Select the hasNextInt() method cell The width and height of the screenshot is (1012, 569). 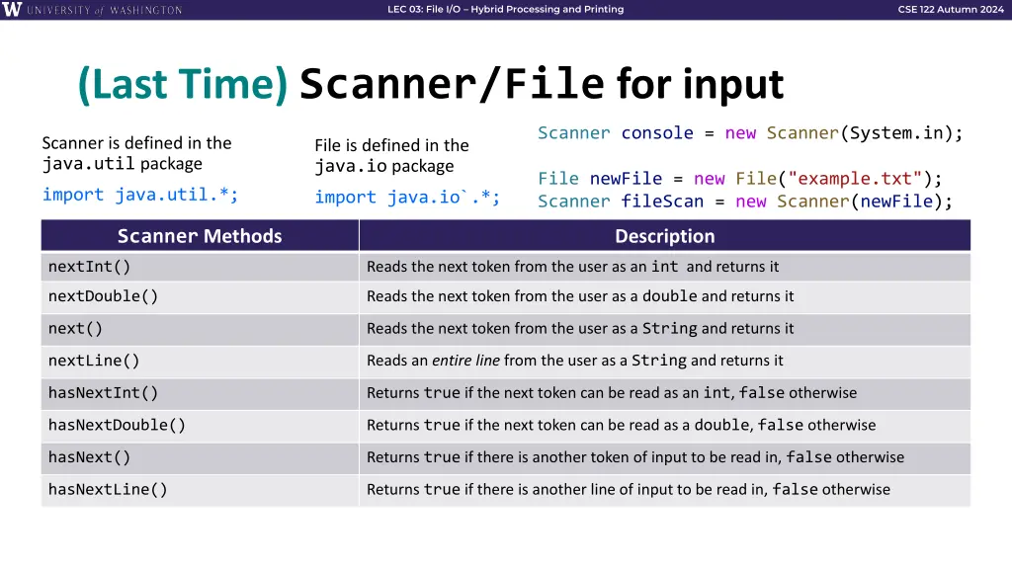tap(200, 393)
